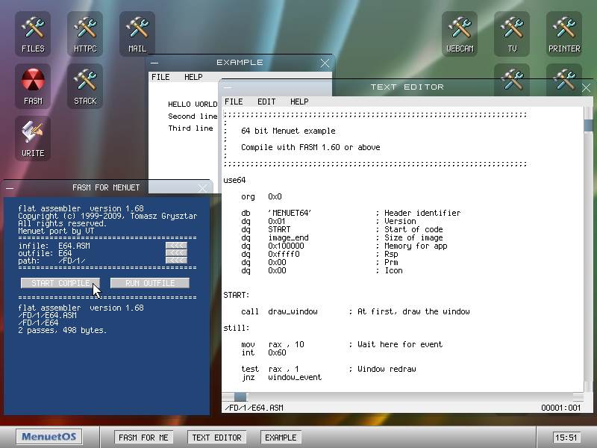This screenshot has width=597, height=448.
Task: Open the PRINTER desktop icon
Action: coord(564,34)
